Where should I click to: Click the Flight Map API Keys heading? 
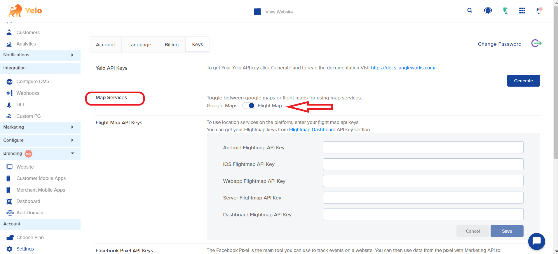(119, 122)
